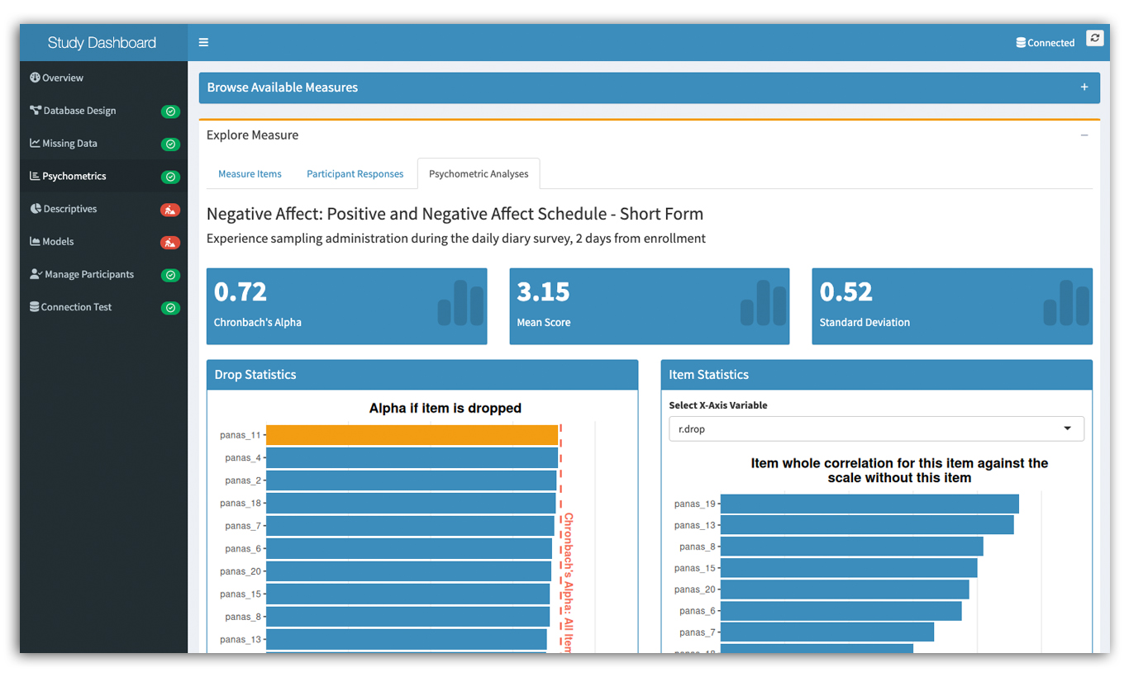This screenshot has width=1129, height=677.
Task: Click green check badge next to Connection Test
Action: [170, 308]
